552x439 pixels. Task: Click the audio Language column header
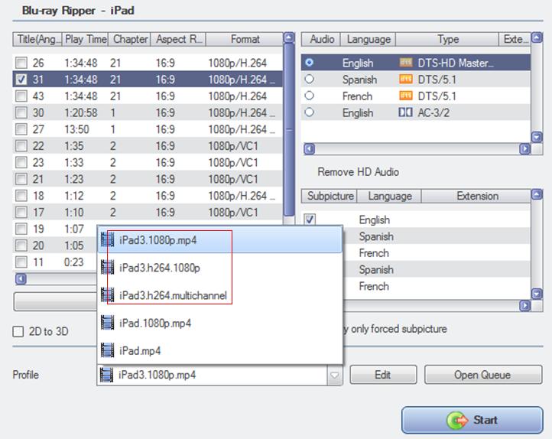(x=369, y=39)
